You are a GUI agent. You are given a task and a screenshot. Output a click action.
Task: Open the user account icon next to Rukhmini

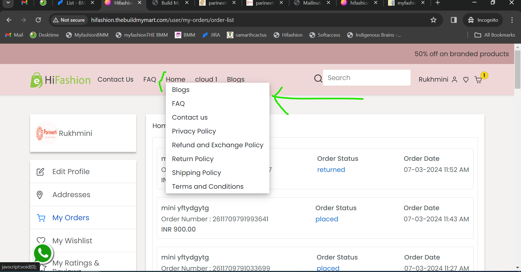click(x=455, y=79)
